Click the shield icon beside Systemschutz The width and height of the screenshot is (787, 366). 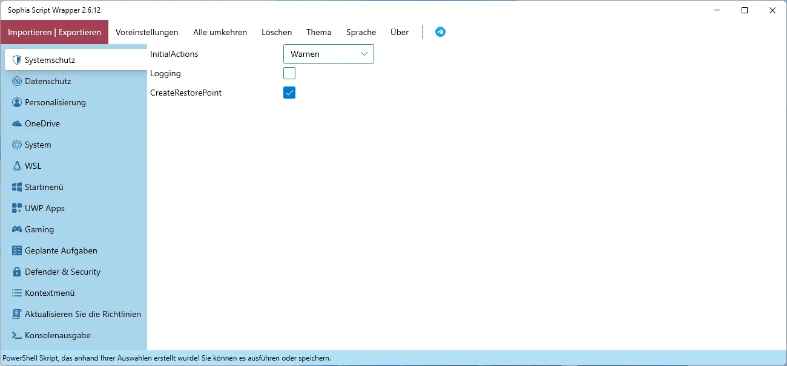[17, 60]
